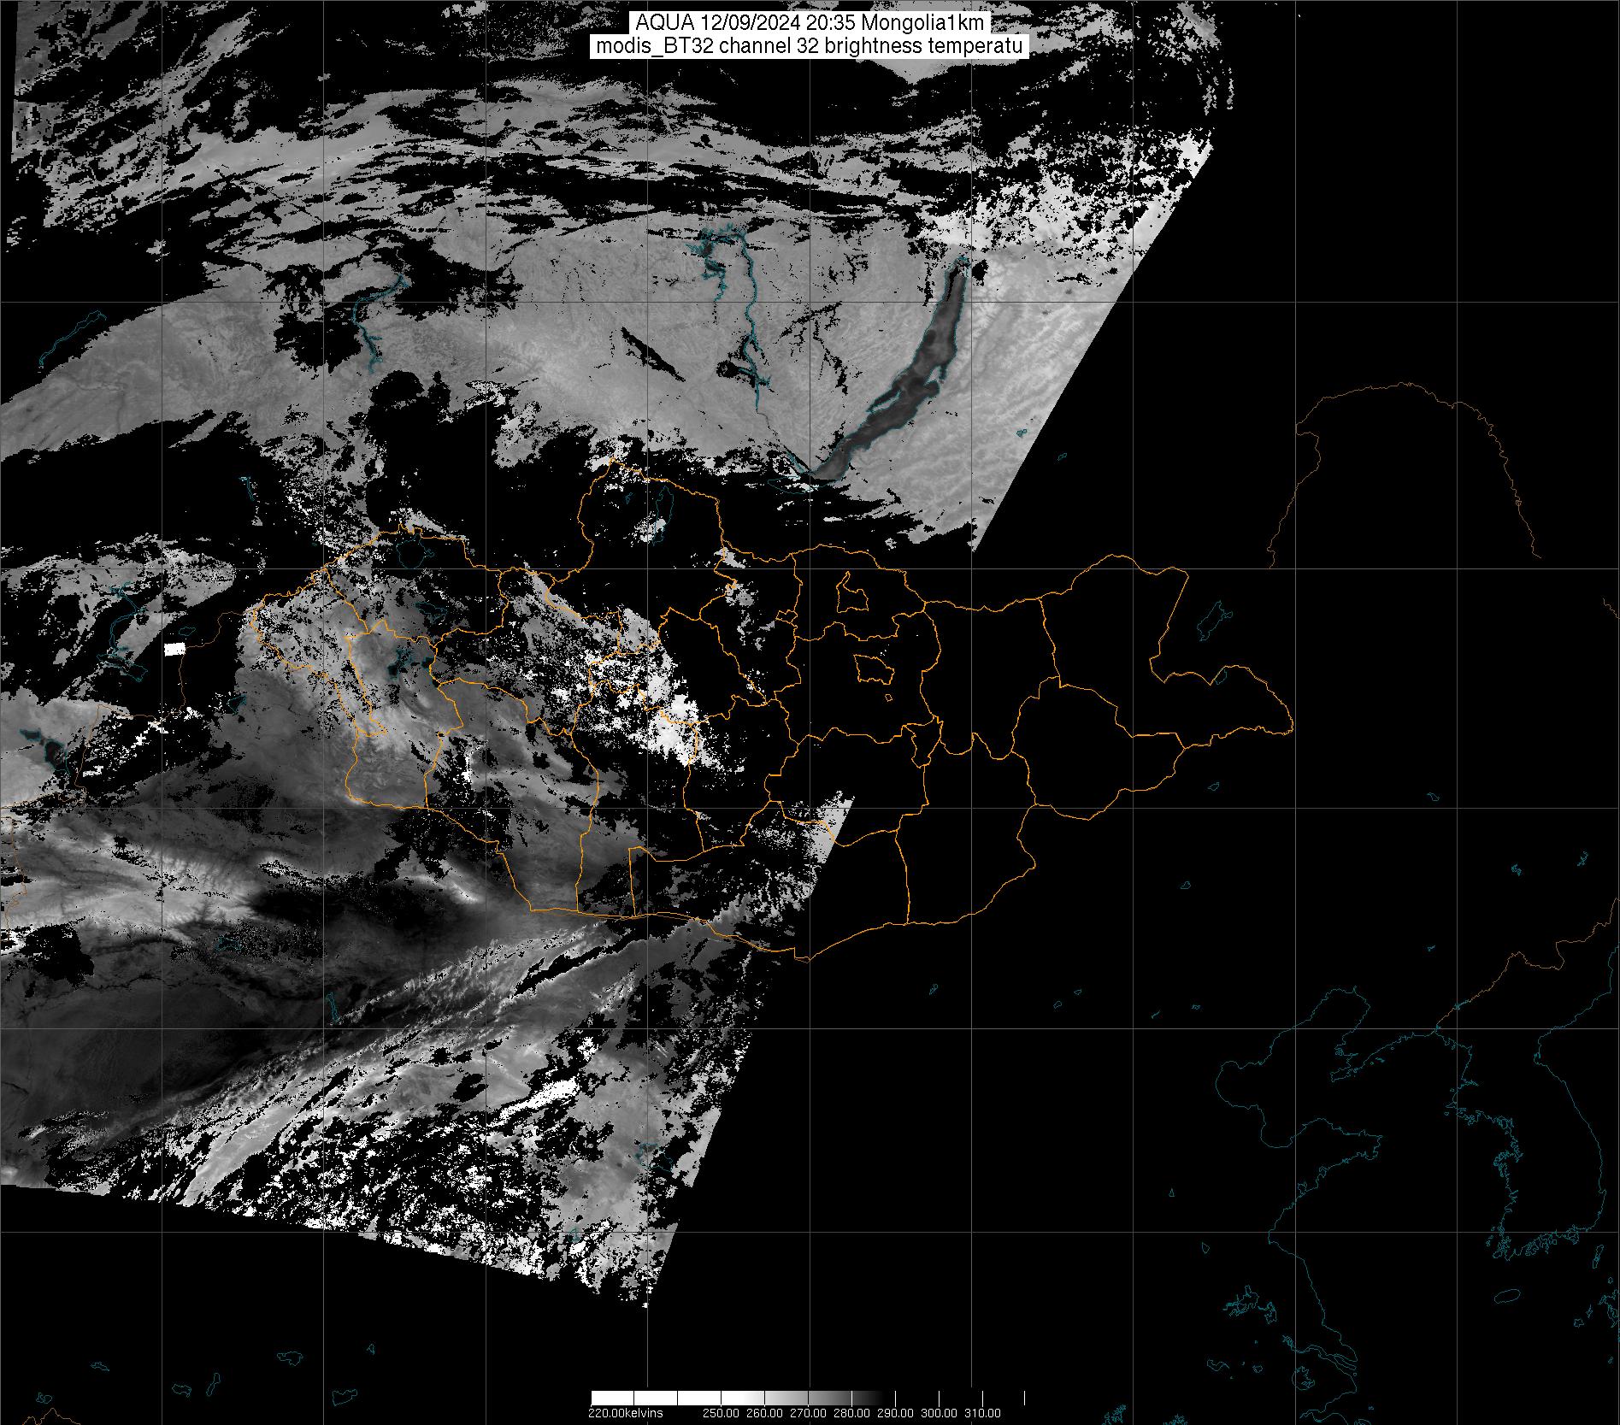Choose the 310.00 label on the legend
This screenshot has width=1620, height=1425.
tap(982, 1413)
